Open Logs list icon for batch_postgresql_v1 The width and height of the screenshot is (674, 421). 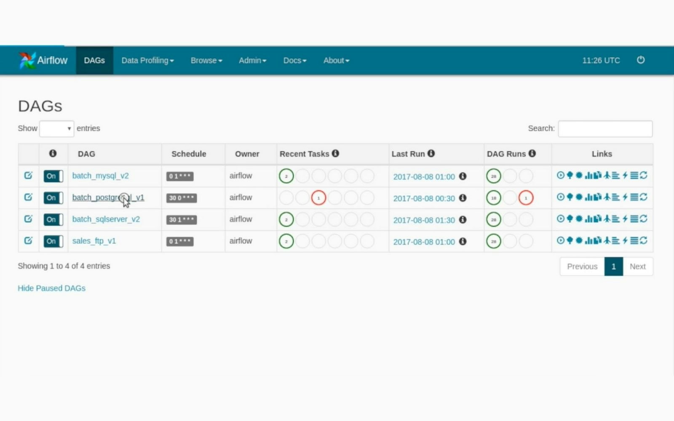click(634, 197)
